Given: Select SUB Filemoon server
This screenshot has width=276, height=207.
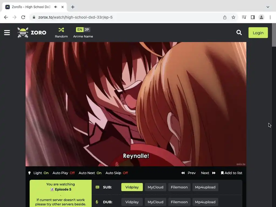Looking at the screenshot, I should point(179,187).
